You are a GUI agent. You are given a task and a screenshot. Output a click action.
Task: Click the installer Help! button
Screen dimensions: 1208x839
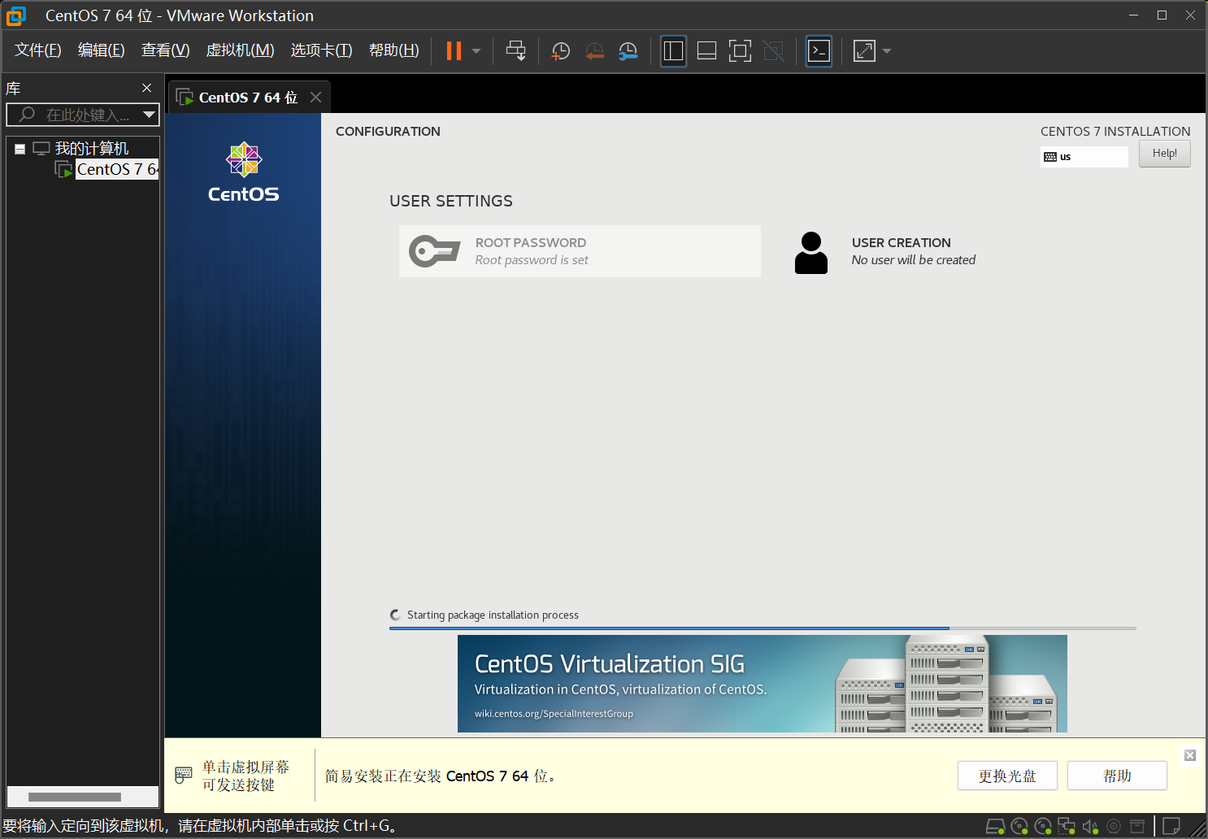click(1164, 154)
